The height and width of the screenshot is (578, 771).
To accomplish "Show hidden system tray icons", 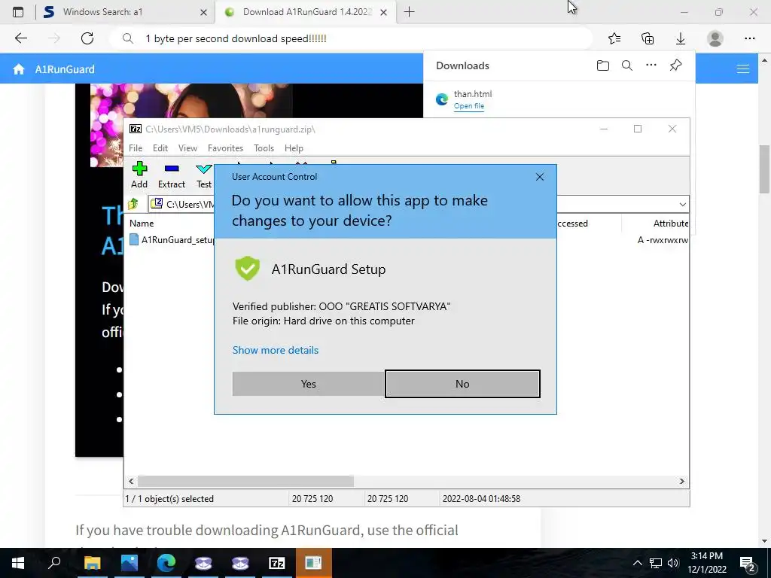I will click(x=637, y=563).
